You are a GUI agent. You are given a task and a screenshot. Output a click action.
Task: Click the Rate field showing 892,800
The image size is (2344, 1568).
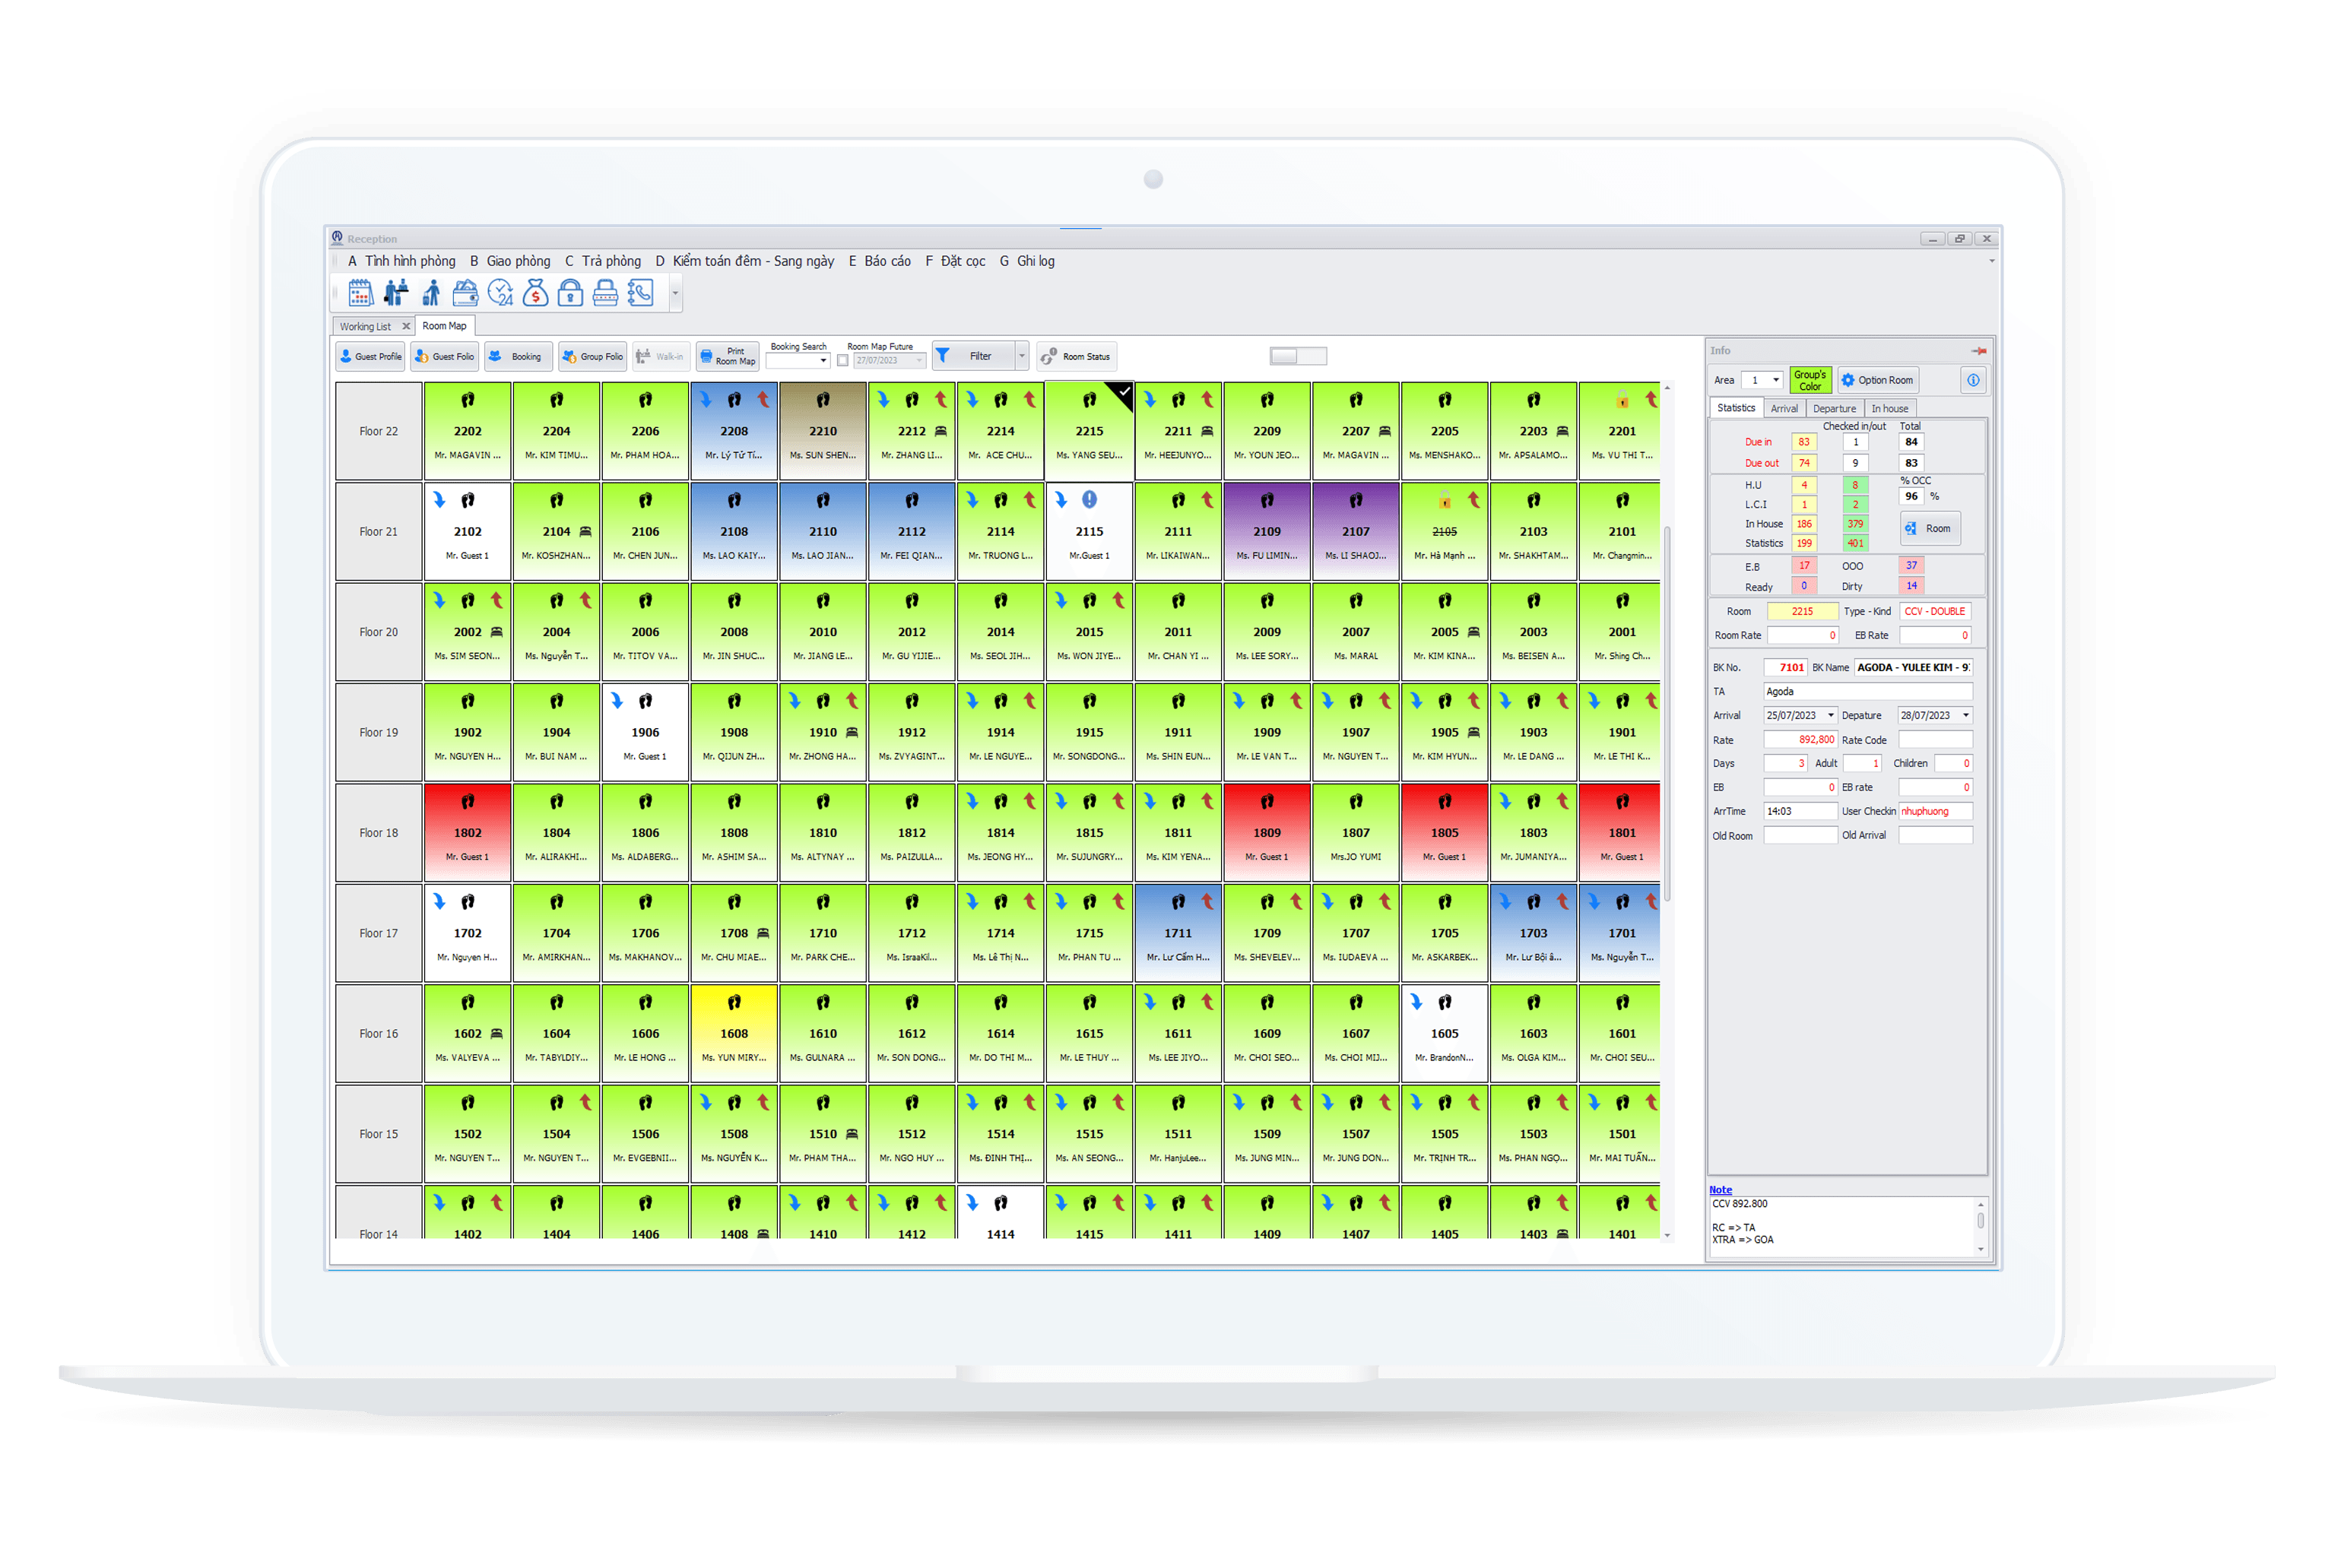pyautogui.click(x=1800, y=739)
